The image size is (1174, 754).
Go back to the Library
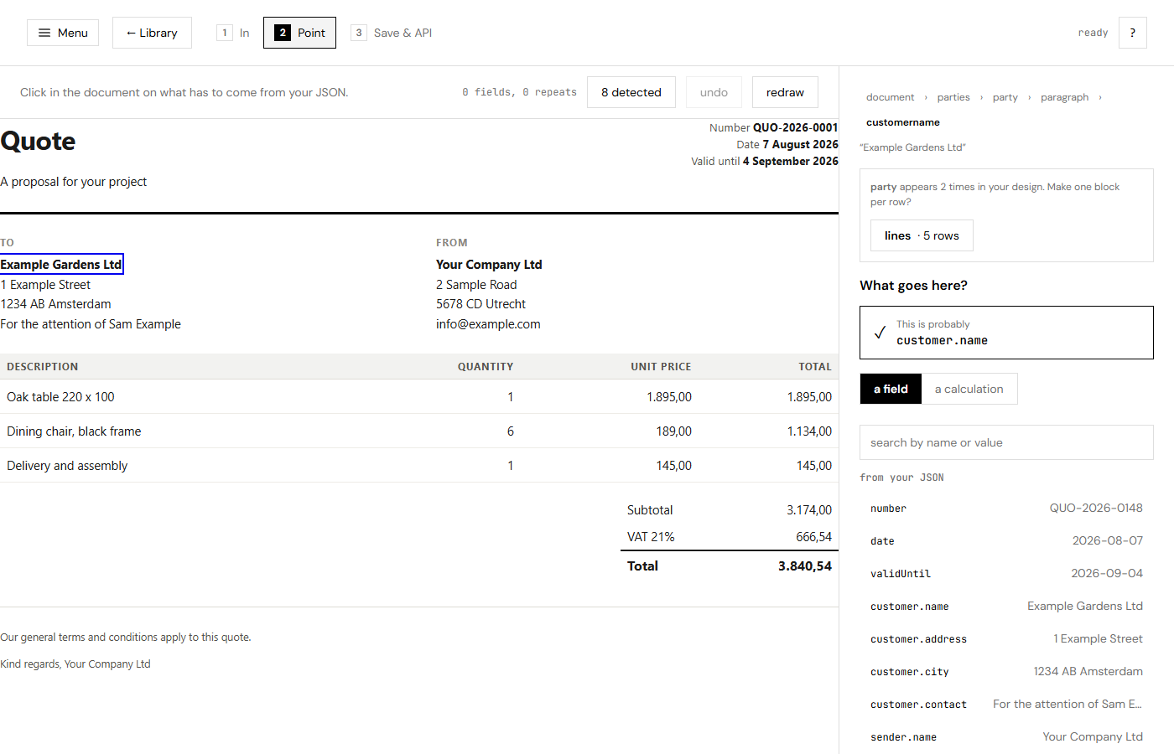[152, 33]
